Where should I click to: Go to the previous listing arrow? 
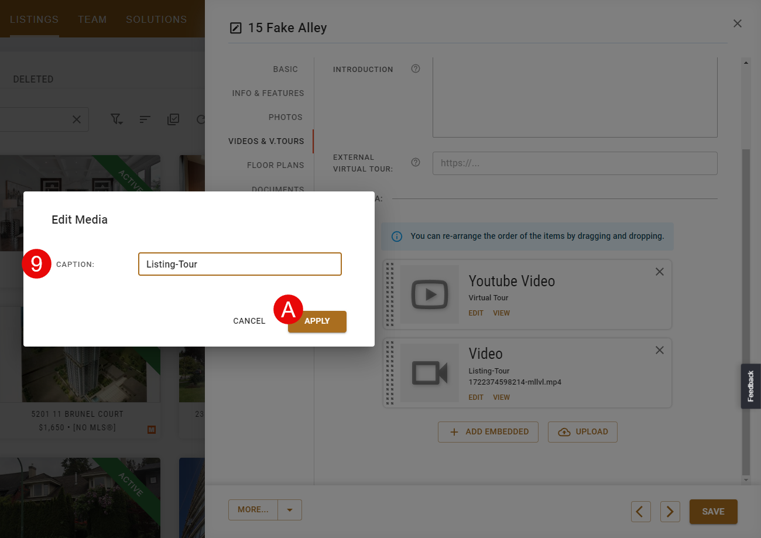click(641, 512)
